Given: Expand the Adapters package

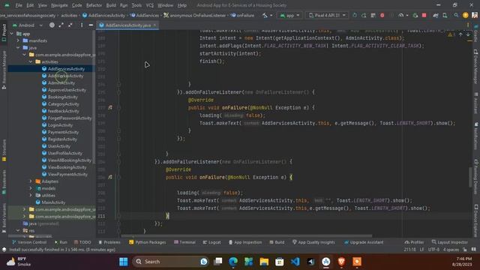Looking at the screenshot, I should pyautogui.click(x=31, y=181).
